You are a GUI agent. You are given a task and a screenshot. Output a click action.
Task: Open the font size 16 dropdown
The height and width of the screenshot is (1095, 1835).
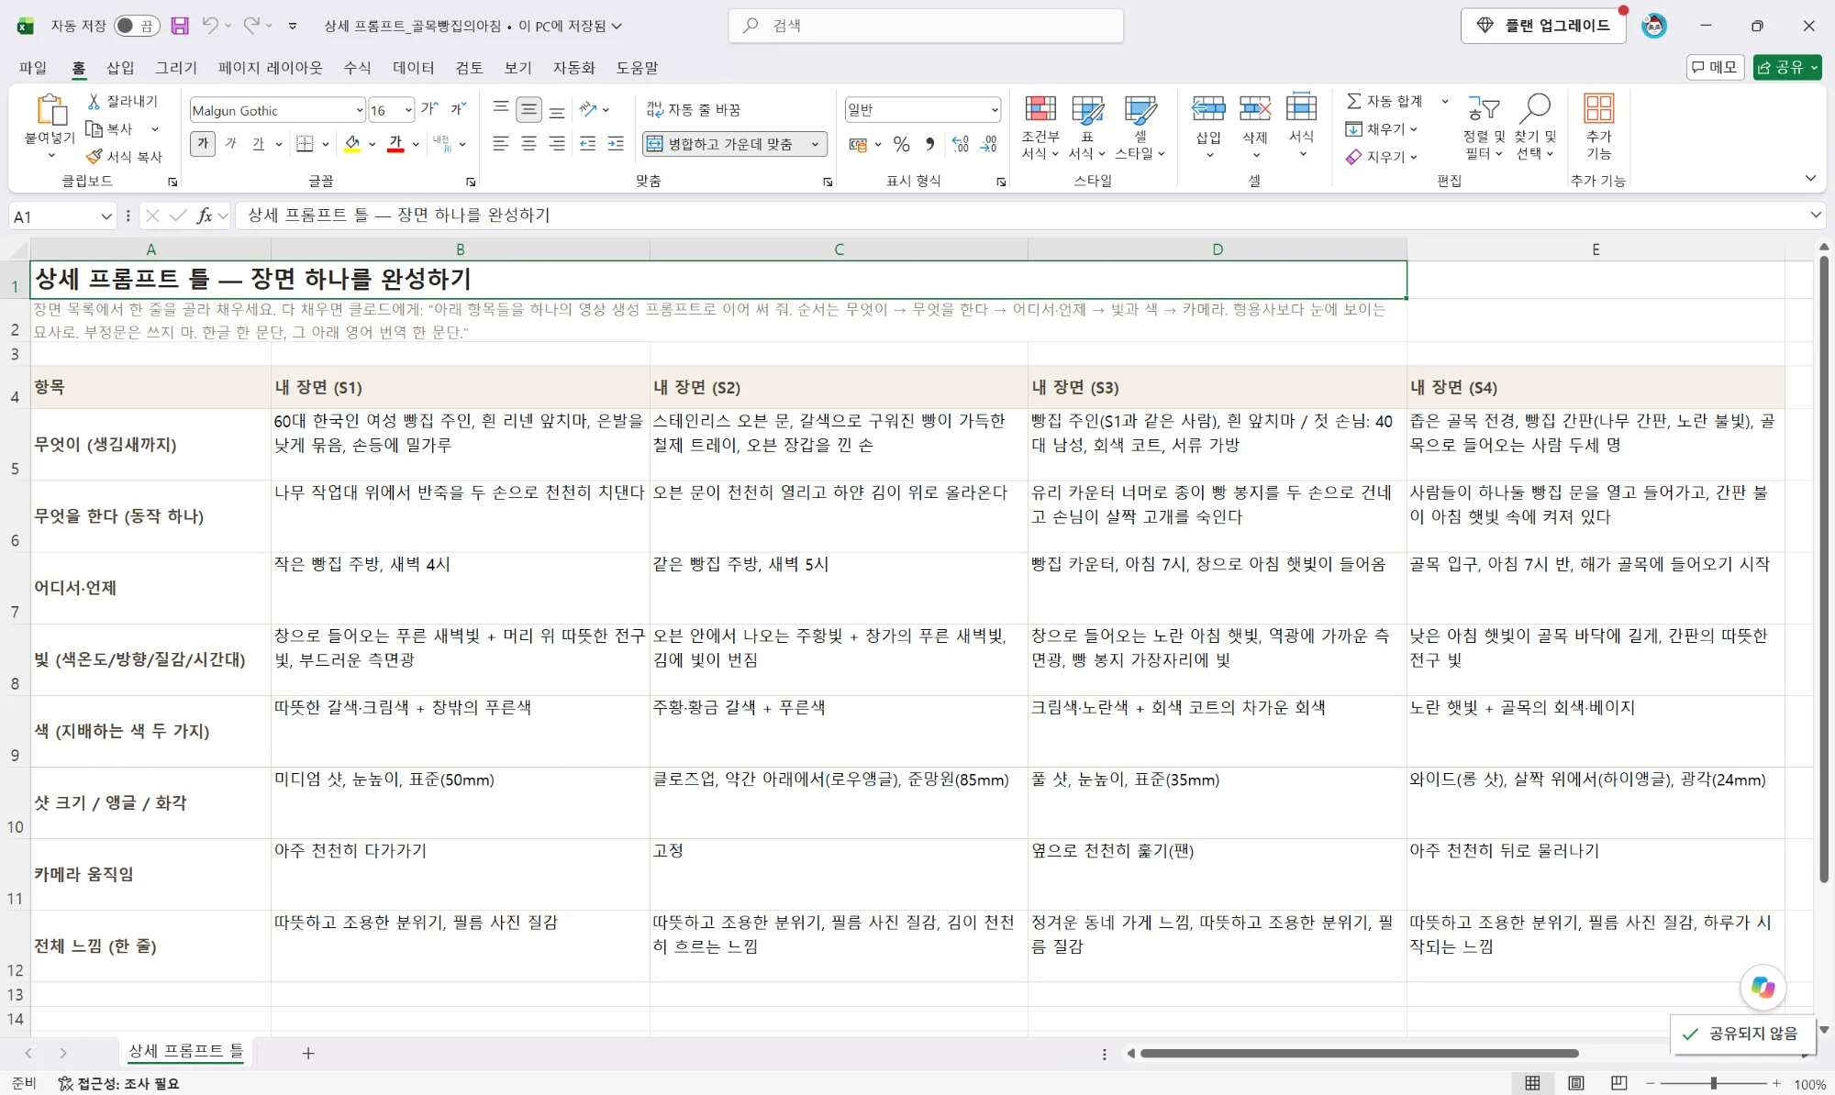click(x=408, y=110)
